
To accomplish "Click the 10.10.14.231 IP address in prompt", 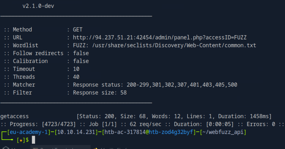I will pos(75,132).
